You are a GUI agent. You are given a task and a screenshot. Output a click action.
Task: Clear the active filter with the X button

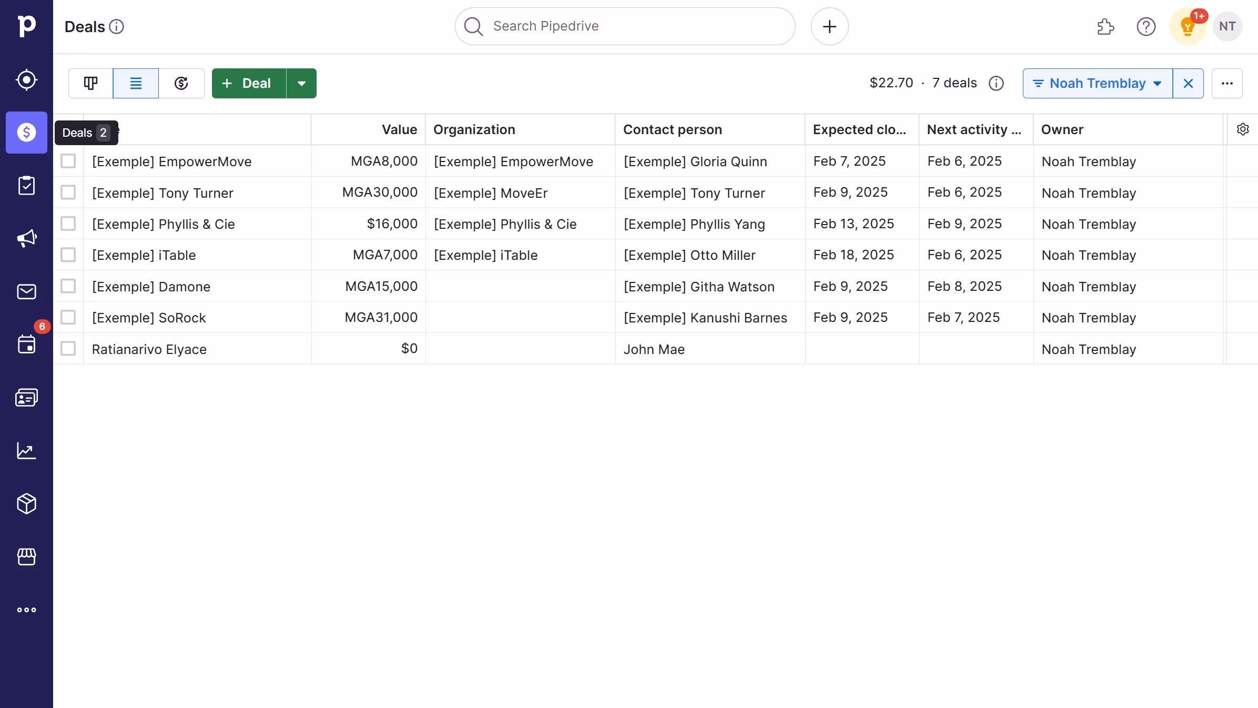1188,83
